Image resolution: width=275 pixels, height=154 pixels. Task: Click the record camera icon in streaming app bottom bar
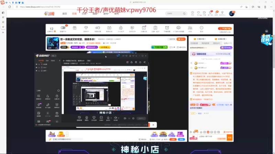point(125,118)
